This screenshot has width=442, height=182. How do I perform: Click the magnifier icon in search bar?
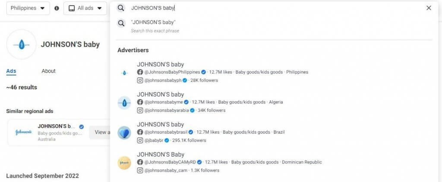(x=121, y=8)
